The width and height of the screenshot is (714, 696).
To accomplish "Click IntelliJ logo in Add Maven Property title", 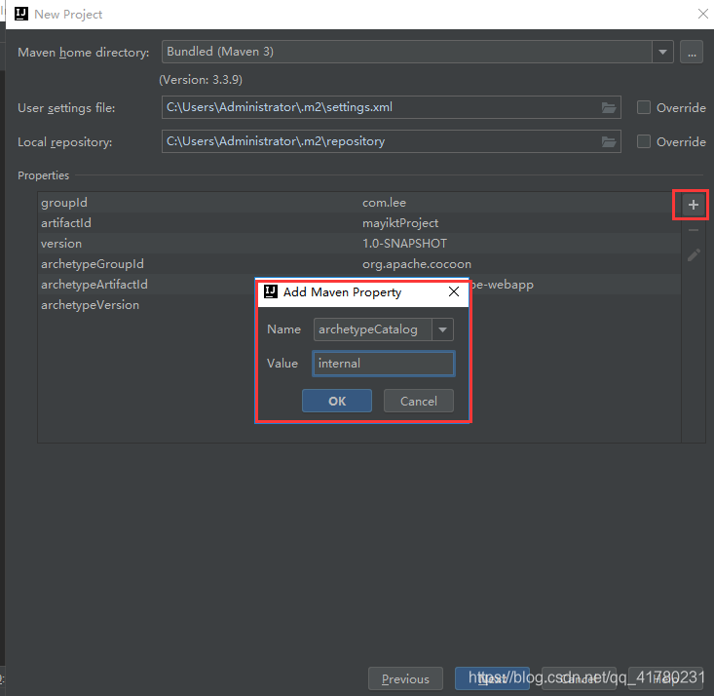I will tap(271, 291).
